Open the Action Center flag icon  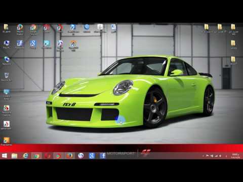pyautogui.click(x=207, y=156)
